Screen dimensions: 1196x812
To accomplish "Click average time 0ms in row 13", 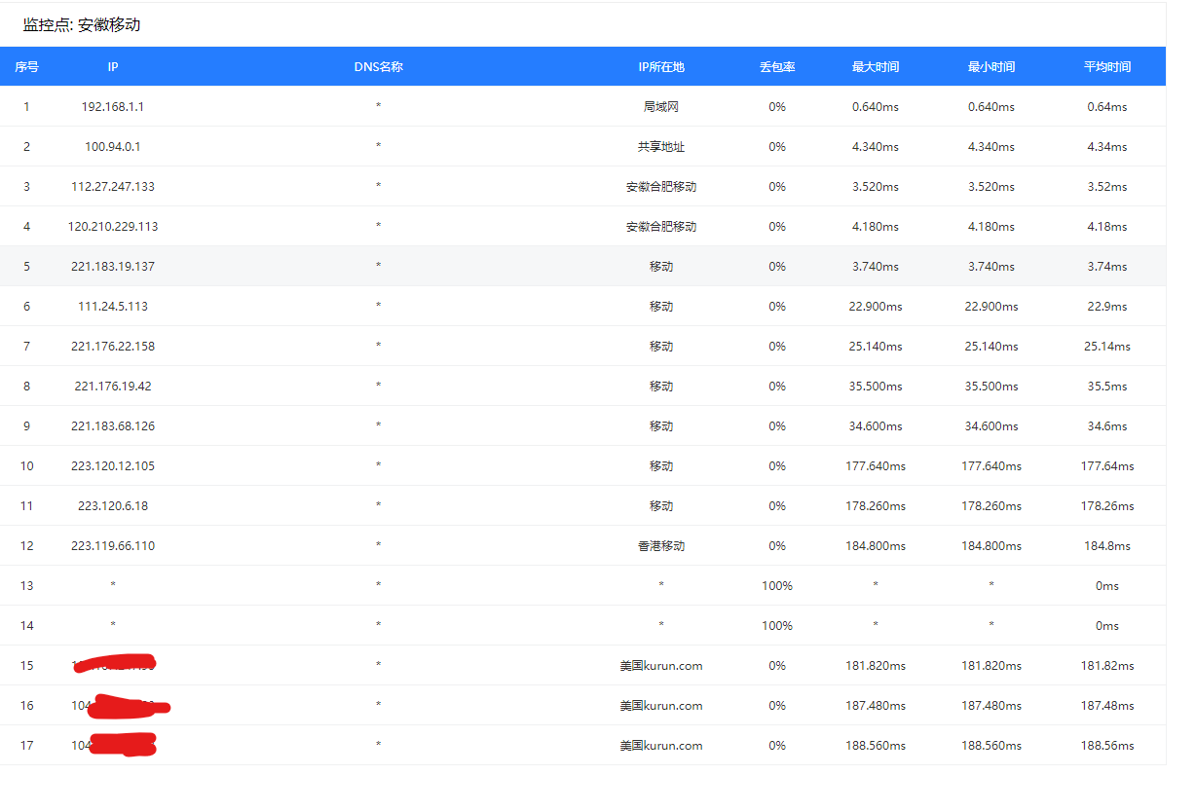I will click(1107, 586).
